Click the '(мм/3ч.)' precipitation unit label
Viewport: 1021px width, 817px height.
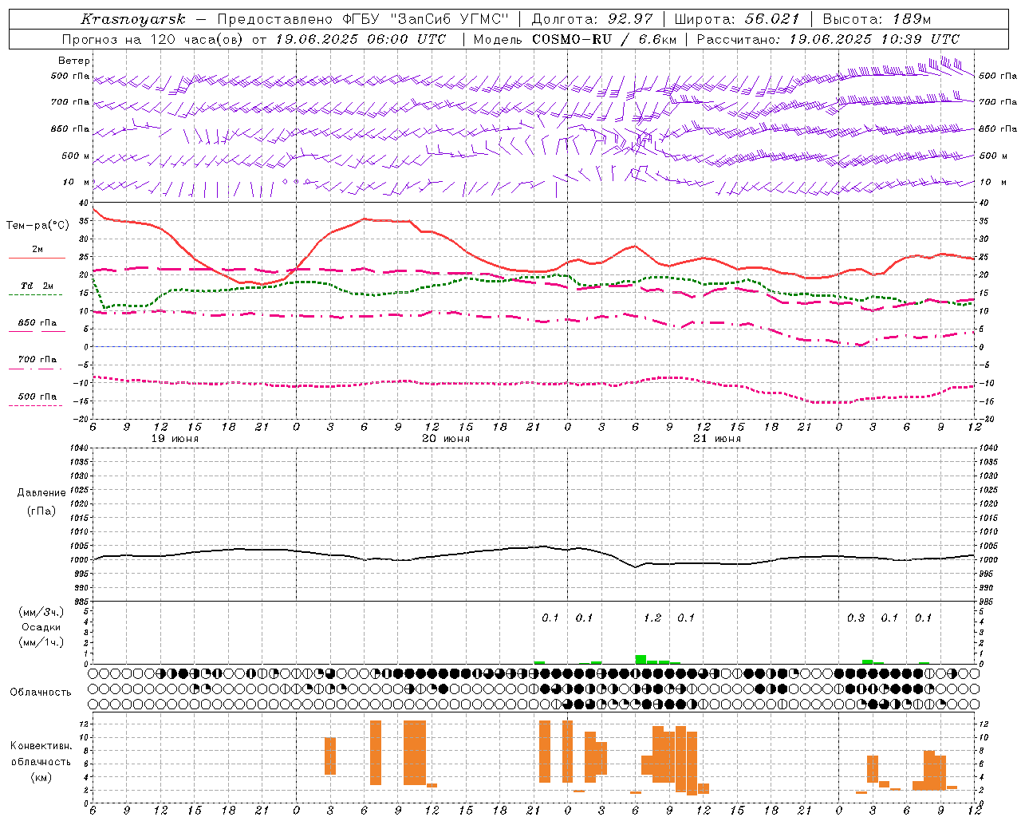pos(41,612)
